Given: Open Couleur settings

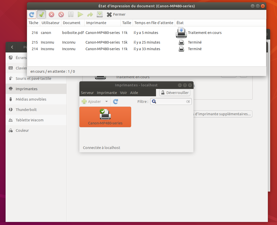Looking at the screenshot, I should click(36, 130).
